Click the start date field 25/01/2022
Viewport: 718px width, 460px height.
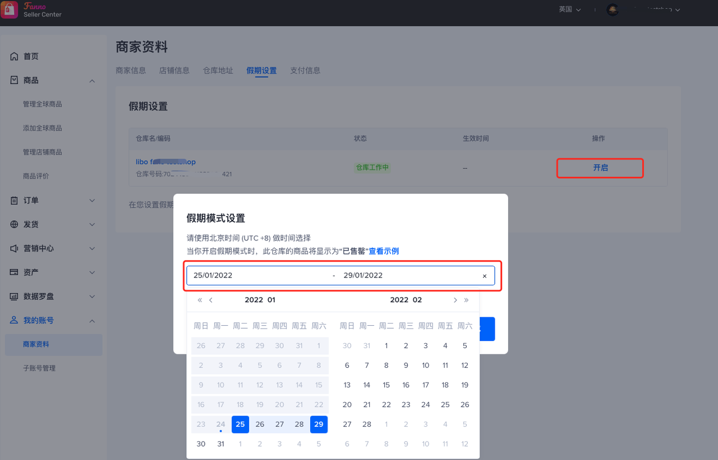pyautogui.click(x=213, y=276)
